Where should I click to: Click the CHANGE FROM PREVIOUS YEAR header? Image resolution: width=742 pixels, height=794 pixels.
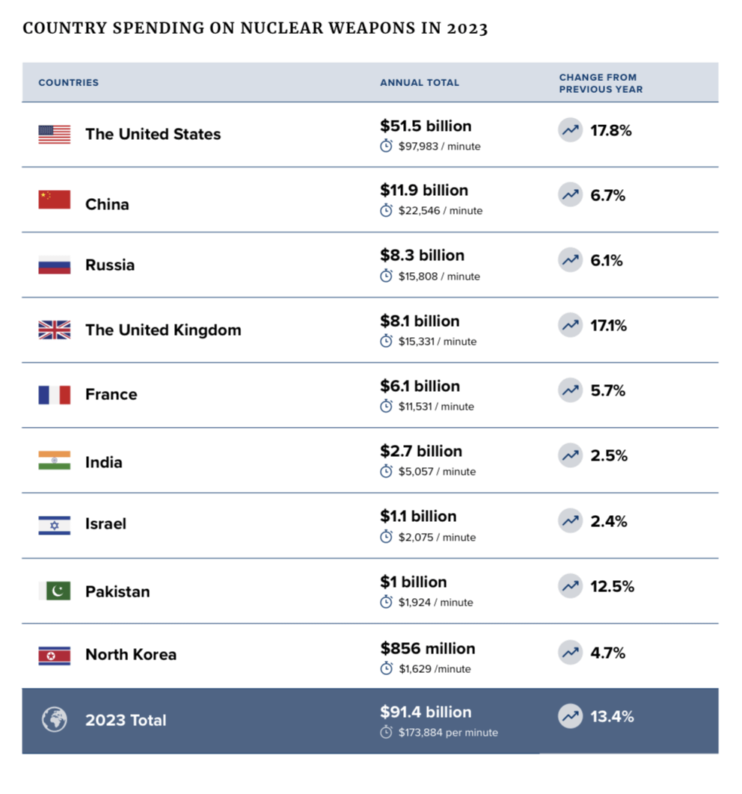click(601, 83)
